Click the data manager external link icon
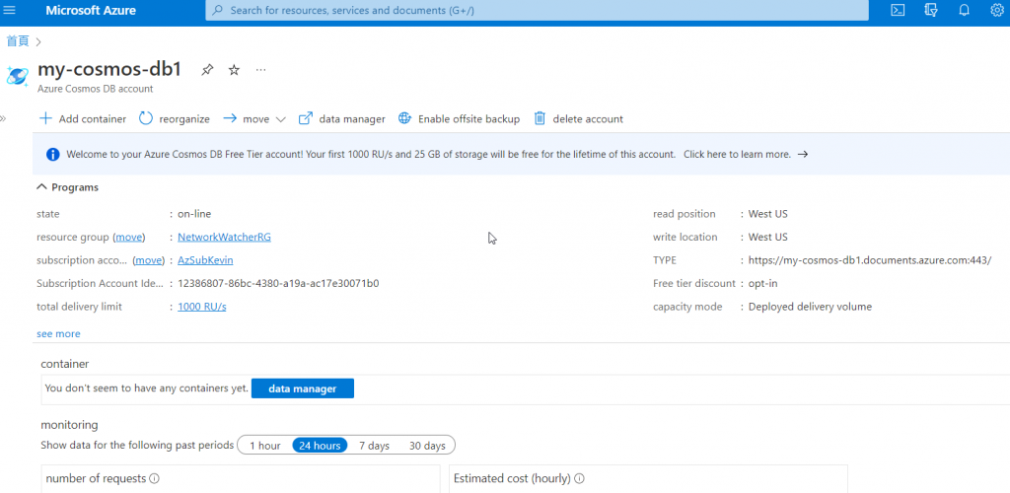 (306, 118)
